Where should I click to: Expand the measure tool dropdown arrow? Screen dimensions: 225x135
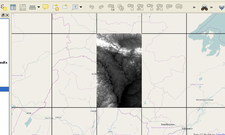(x=39, y=7)
